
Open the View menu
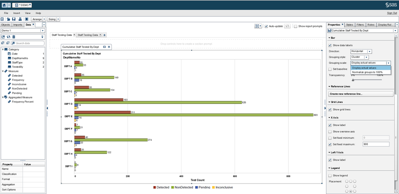[28, 13]
